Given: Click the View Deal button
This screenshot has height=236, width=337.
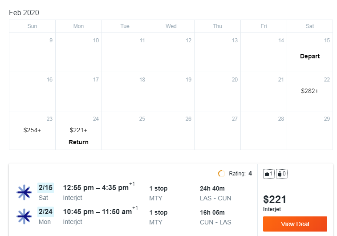Looking at the screenshot, I should (295, 224).
